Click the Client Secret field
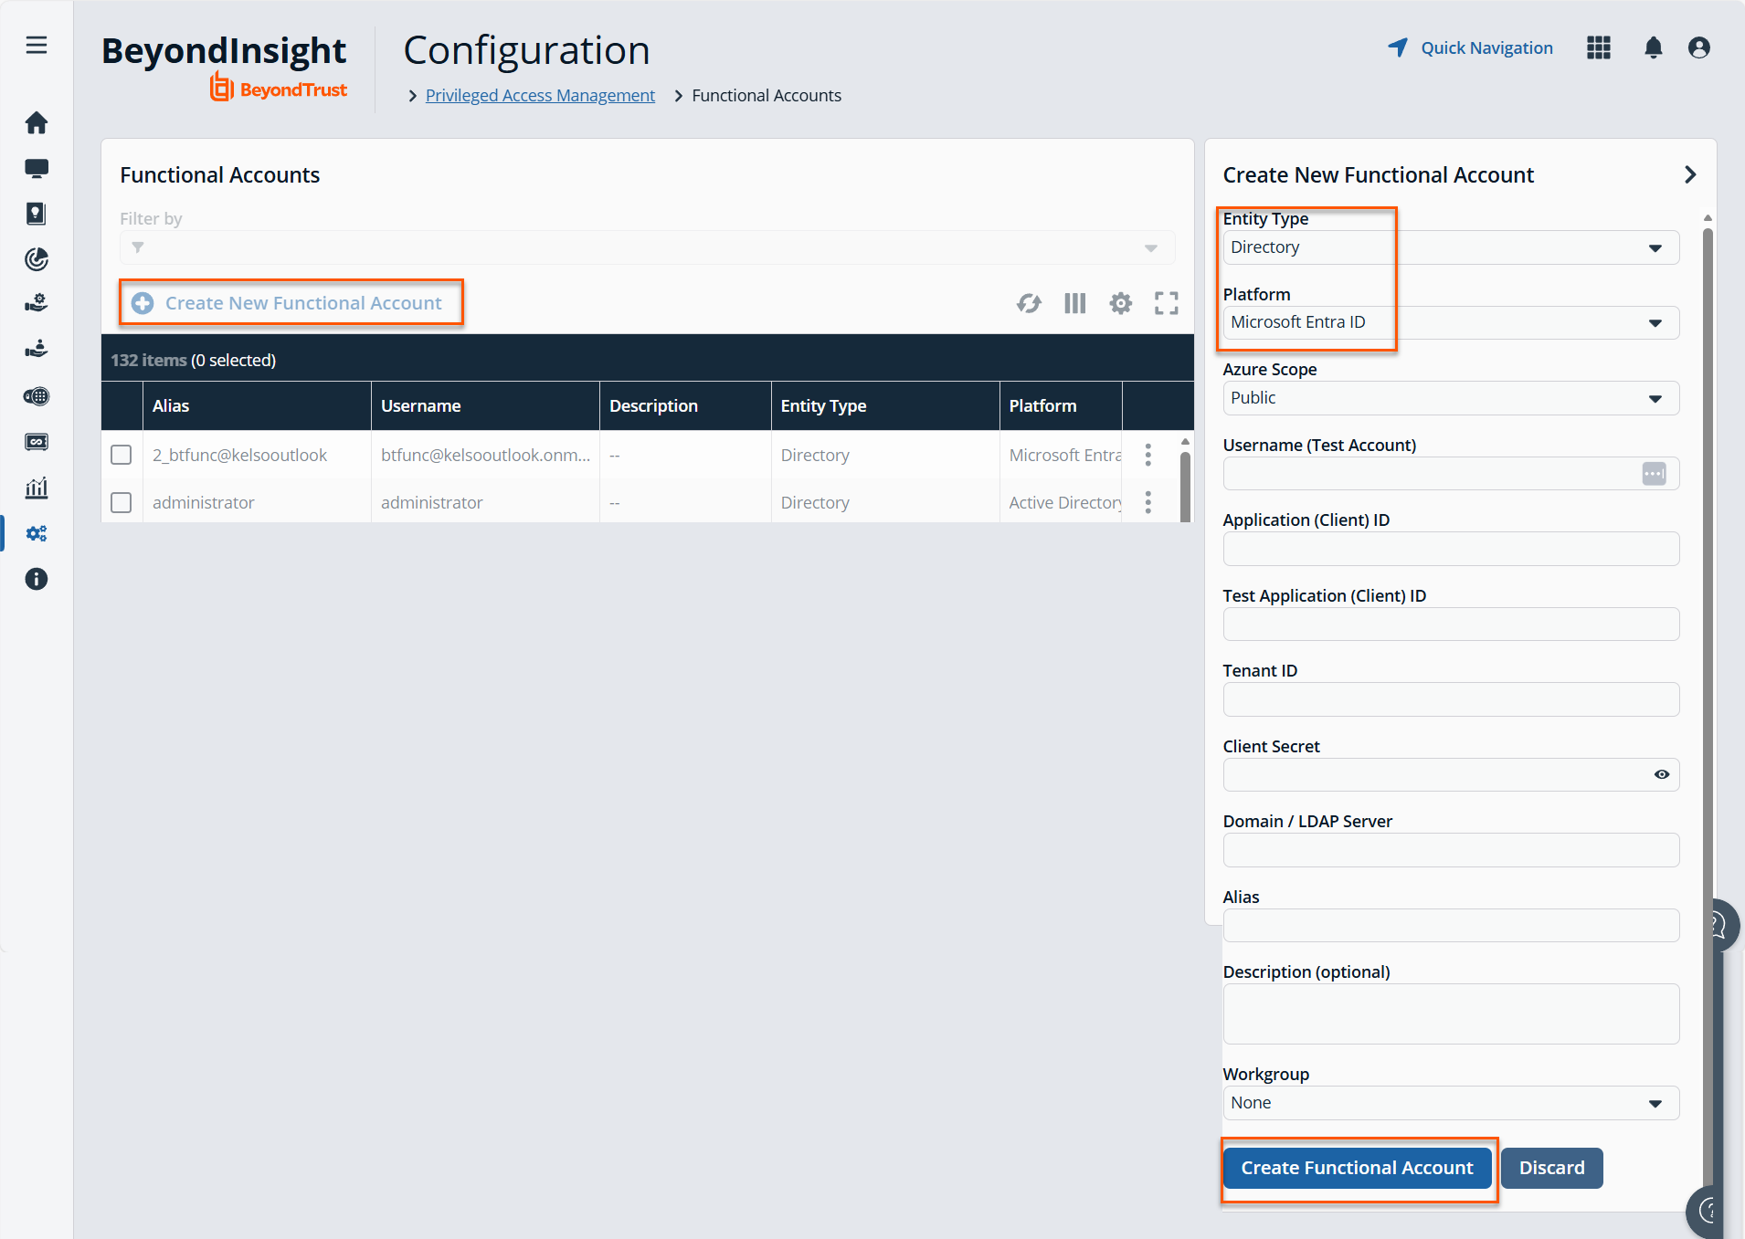The width and height of the screenshot is (1745, 1239). click(x=1452, y=774)
